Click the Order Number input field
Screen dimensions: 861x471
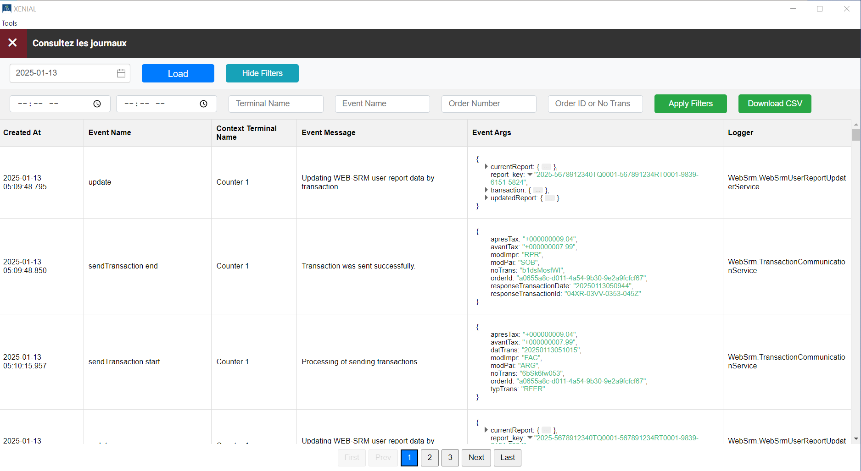[x=488, y=104]
